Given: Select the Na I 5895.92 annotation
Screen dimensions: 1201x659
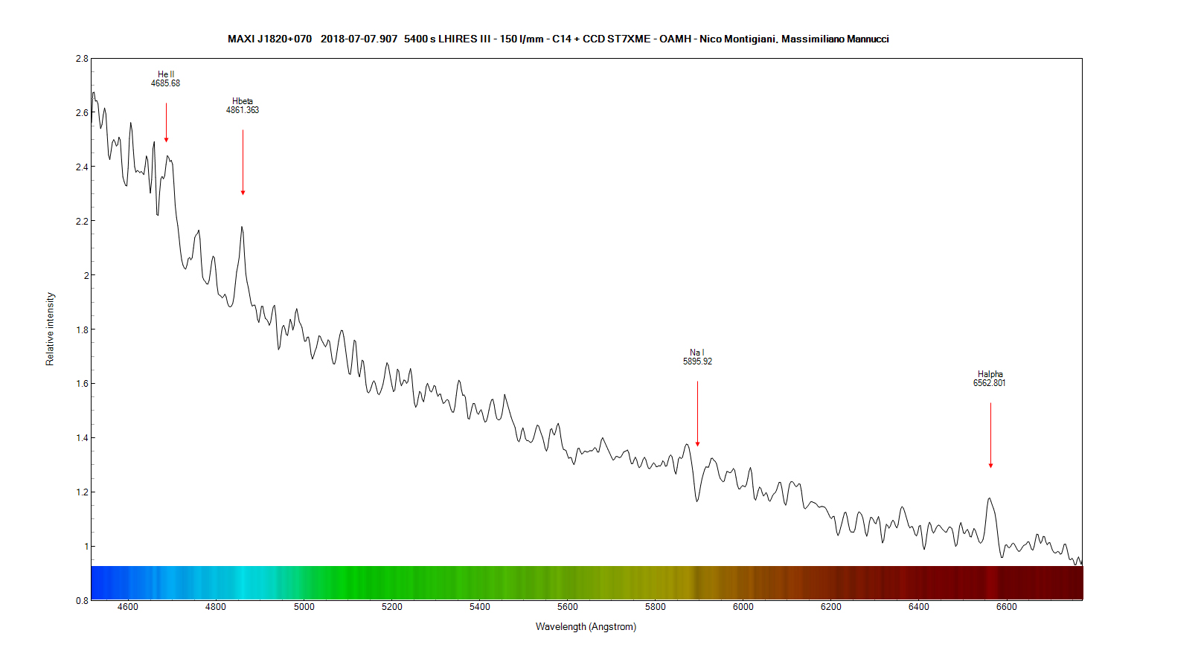Looking at the screenshot, I should (697, 357).
